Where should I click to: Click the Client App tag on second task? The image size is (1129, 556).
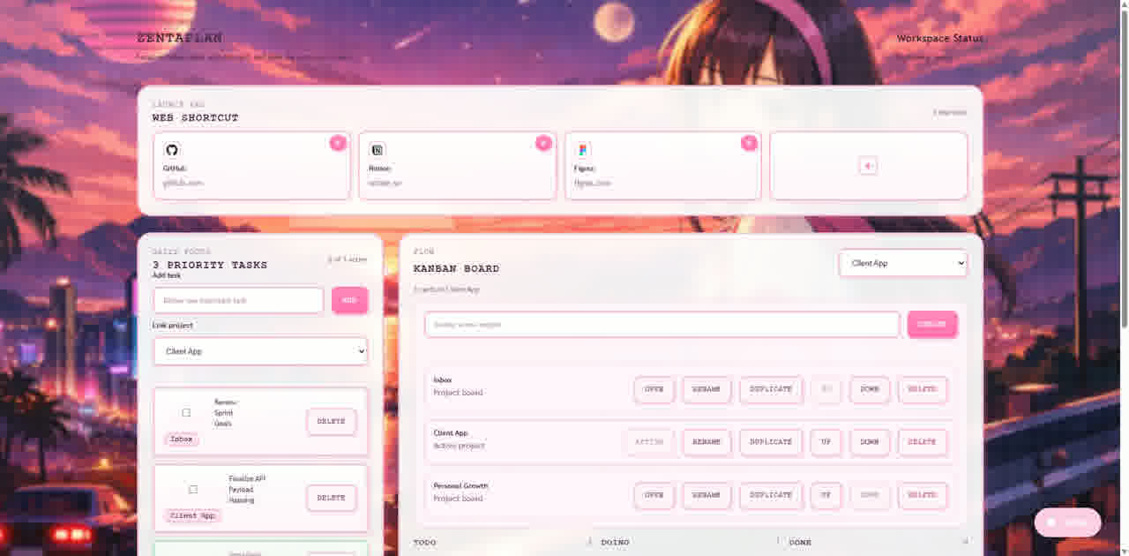coord(193,515)
